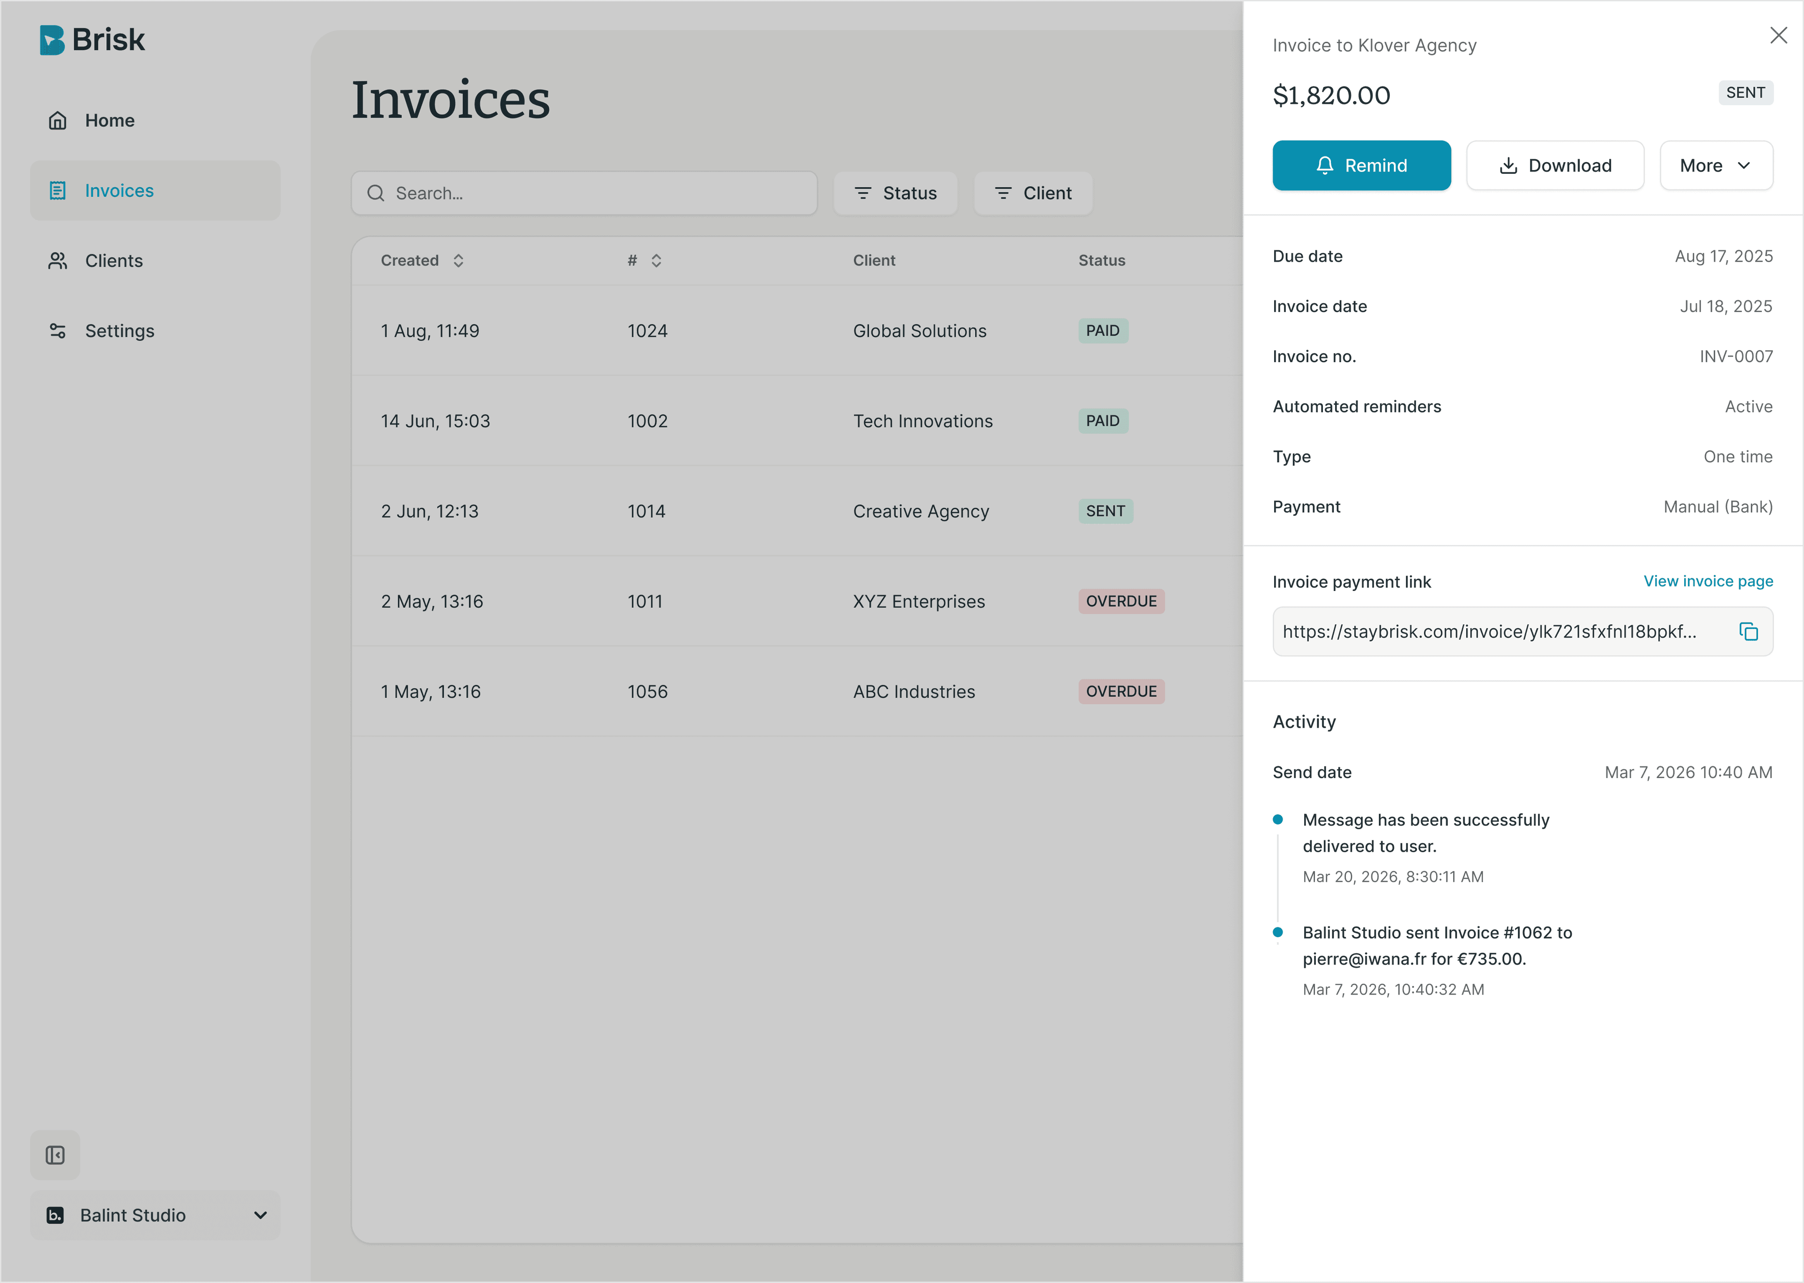Click the Manual (Bank) payment value
This screenshot has height=1283, width=1804.
(1718, 506)
